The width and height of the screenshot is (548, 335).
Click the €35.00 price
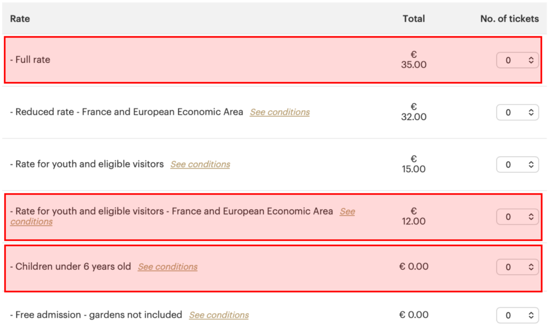point(414,60)
